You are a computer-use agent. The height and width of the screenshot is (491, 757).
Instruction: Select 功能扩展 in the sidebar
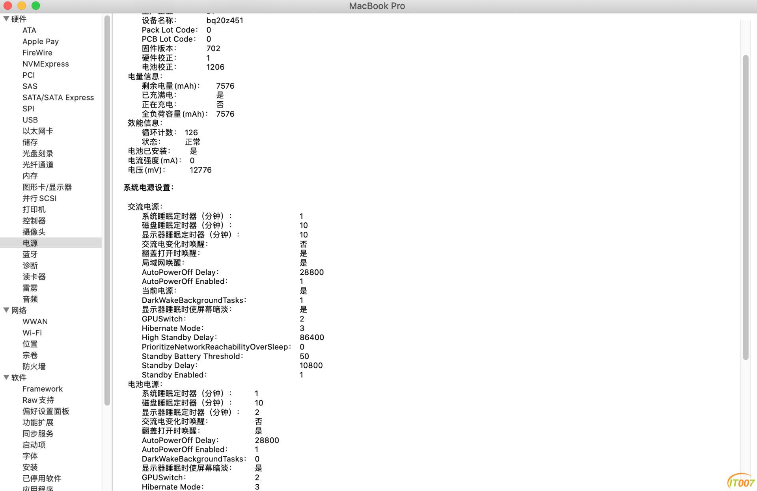pos(38,422)
